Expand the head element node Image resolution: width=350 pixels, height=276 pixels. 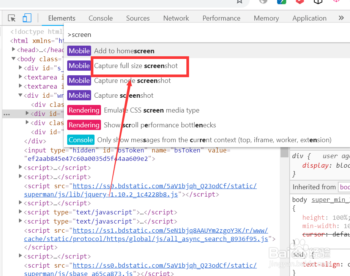point(13,49)
